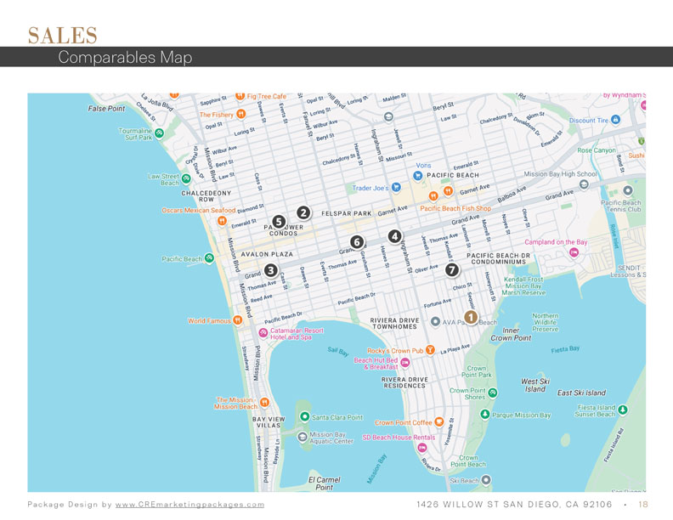The width and height of the screenshot is (673, 520).
Task: Click the Parque Mission Bay pin icon
Action: (x=485, y=414)
